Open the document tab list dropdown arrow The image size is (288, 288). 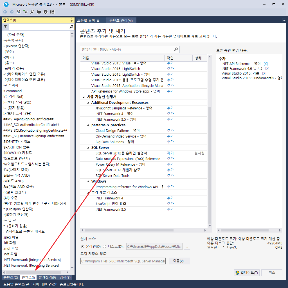click(284, 21)
